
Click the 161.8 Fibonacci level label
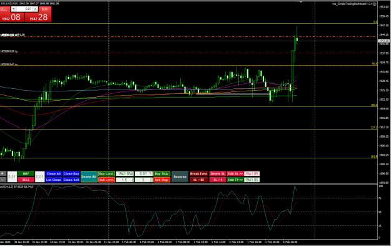click(x=374, y=156)
